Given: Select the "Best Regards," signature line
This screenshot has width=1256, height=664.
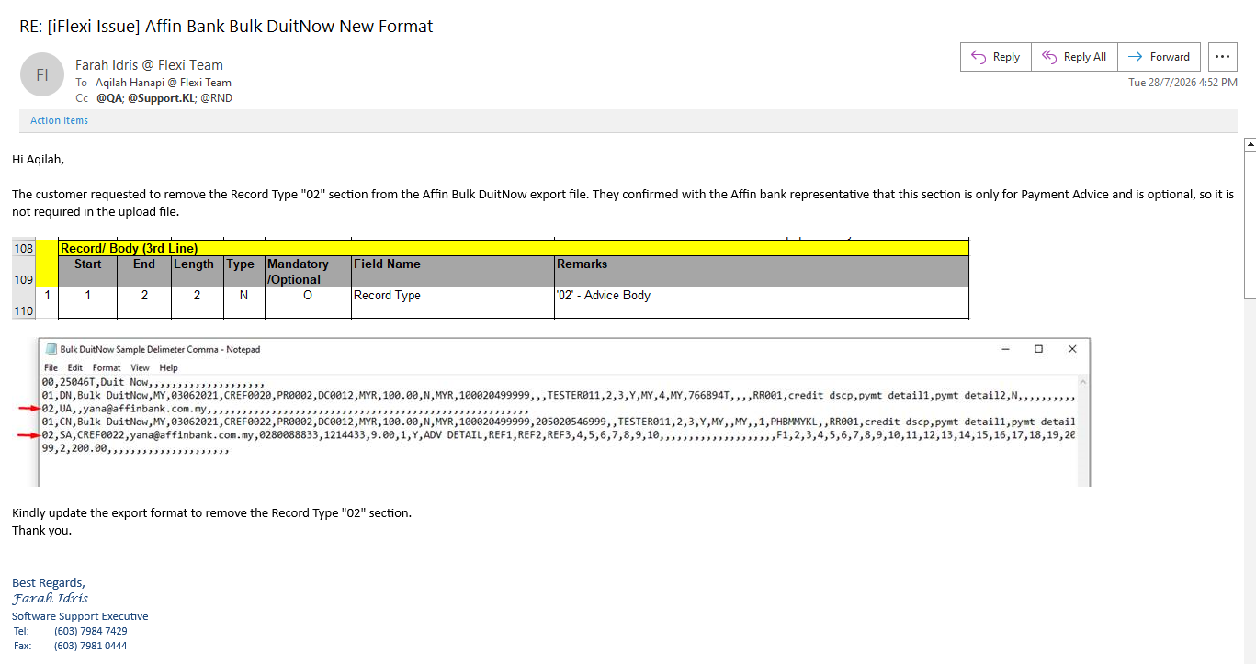Looking at the screenshot, I should click(49, 582).
